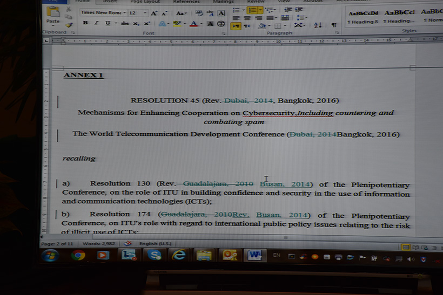
Task: Click the Phonetic Guide icon
Action: point(210,13)
